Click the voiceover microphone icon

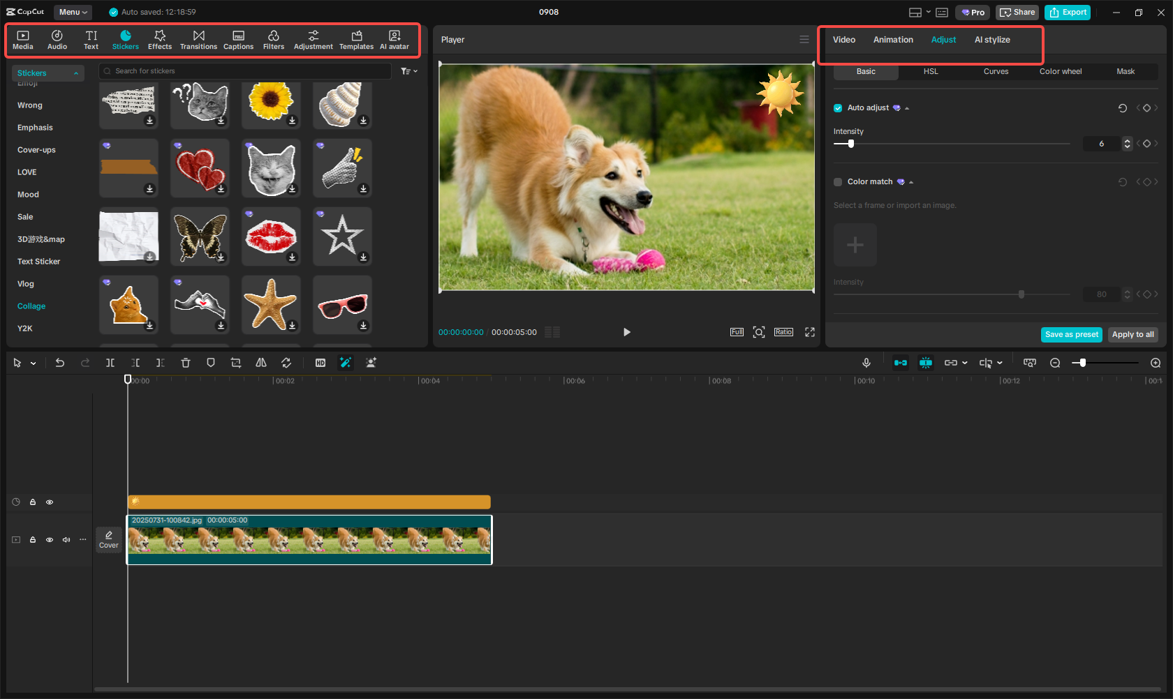tap(866, 363)
